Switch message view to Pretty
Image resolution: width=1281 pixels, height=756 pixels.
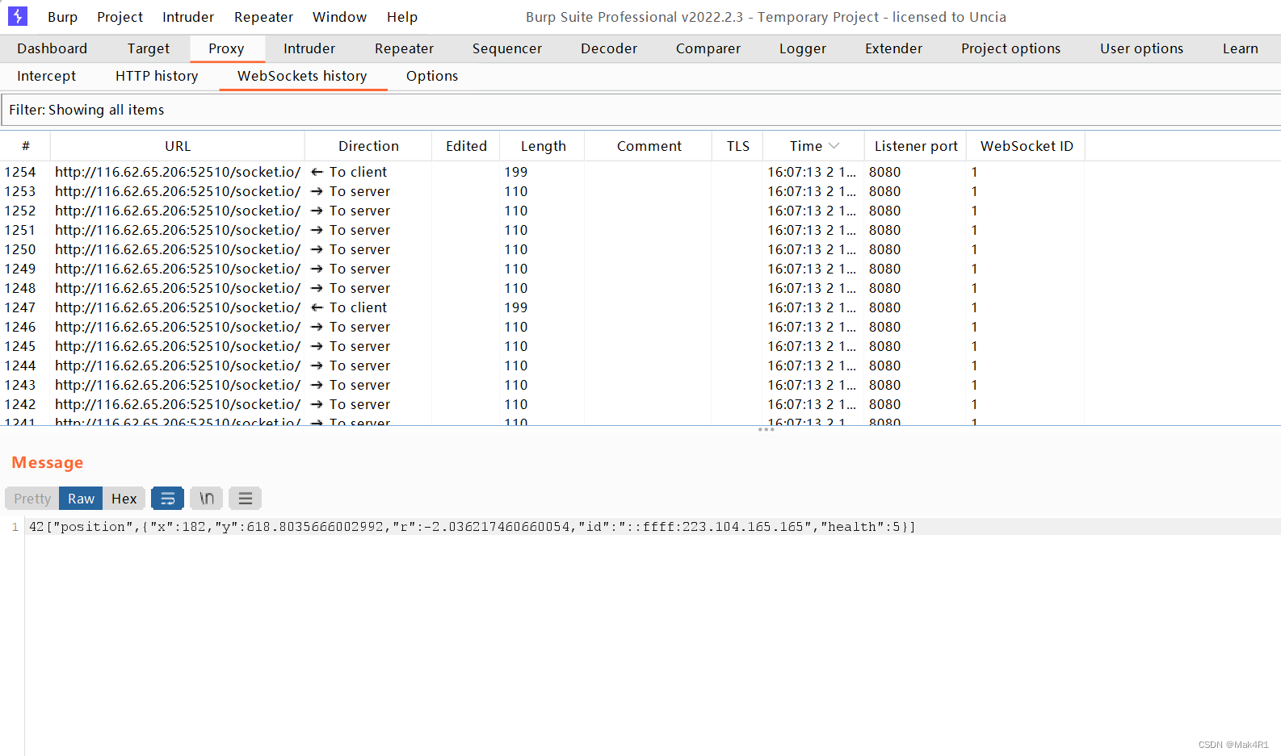point(32,499)
